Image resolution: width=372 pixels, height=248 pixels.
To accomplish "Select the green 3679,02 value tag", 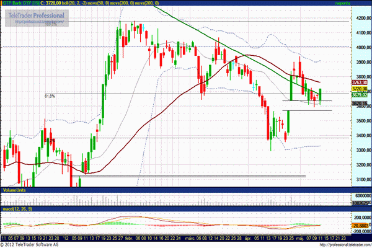I will [360, 95].
